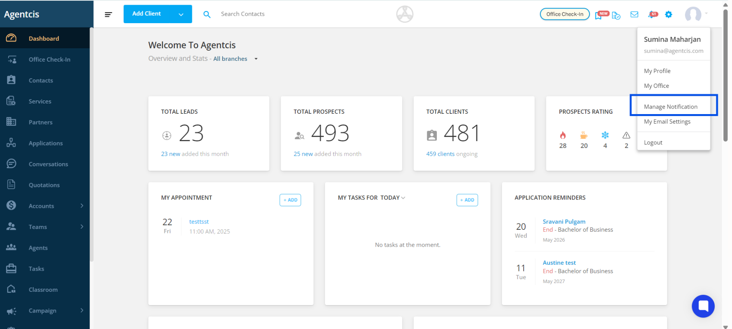Click the Total Leads count 23
732x329 pixels.
pyautogui.click(x=191, y=133)
